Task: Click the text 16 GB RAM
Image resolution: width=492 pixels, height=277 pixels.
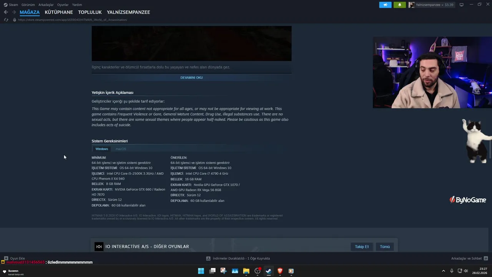Action: [x=193, y=179]
